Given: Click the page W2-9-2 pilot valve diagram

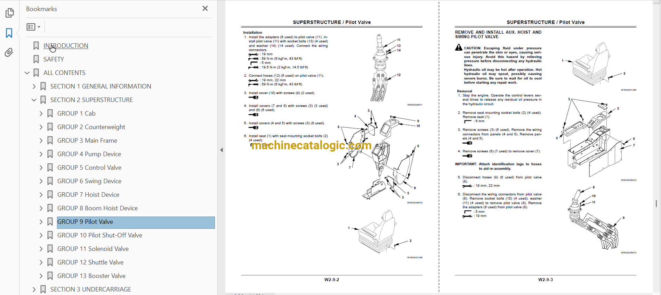Looking at the screenshot, I should pos(385,68).
